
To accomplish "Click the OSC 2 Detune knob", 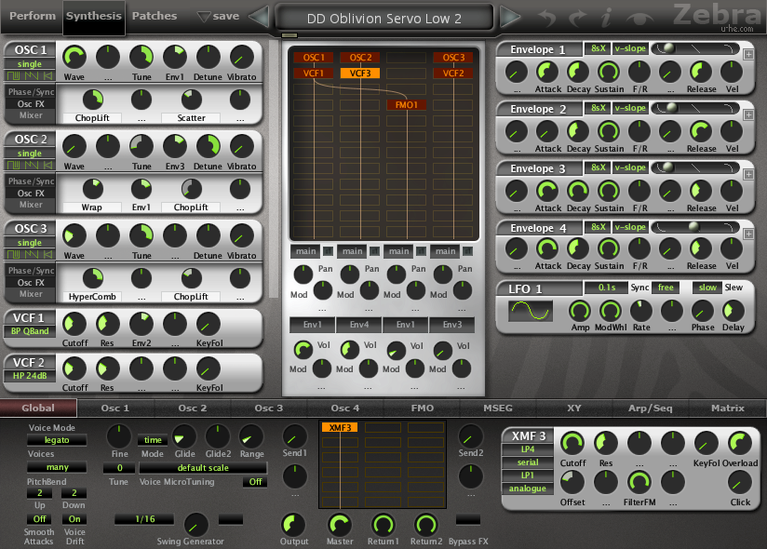I will pos(209,146).
